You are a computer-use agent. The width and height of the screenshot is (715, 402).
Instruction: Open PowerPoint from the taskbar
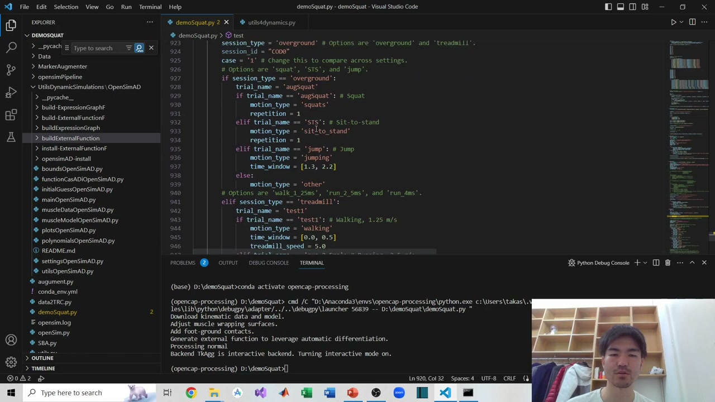(x=352, y=393)
